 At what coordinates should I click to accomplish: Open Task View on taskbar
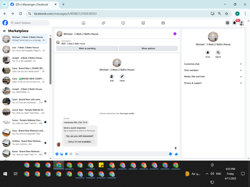15,174
